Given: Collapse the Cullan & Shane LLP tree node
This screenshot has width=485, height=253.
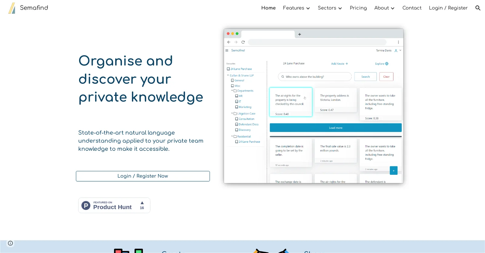Looking at the screenshot, I should 228,75.
